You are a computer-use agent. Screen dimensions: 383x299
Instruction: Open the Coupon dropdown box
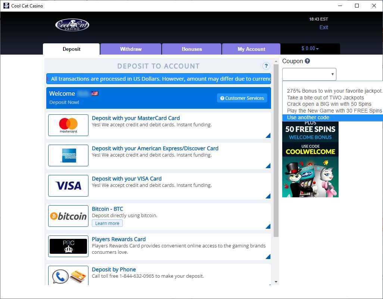[x=309, y=74]
